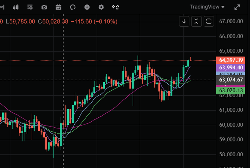This screenshot has height=168, width=250.
Task: Click the 66,000.00 price axis label
Action: [231, 36]
